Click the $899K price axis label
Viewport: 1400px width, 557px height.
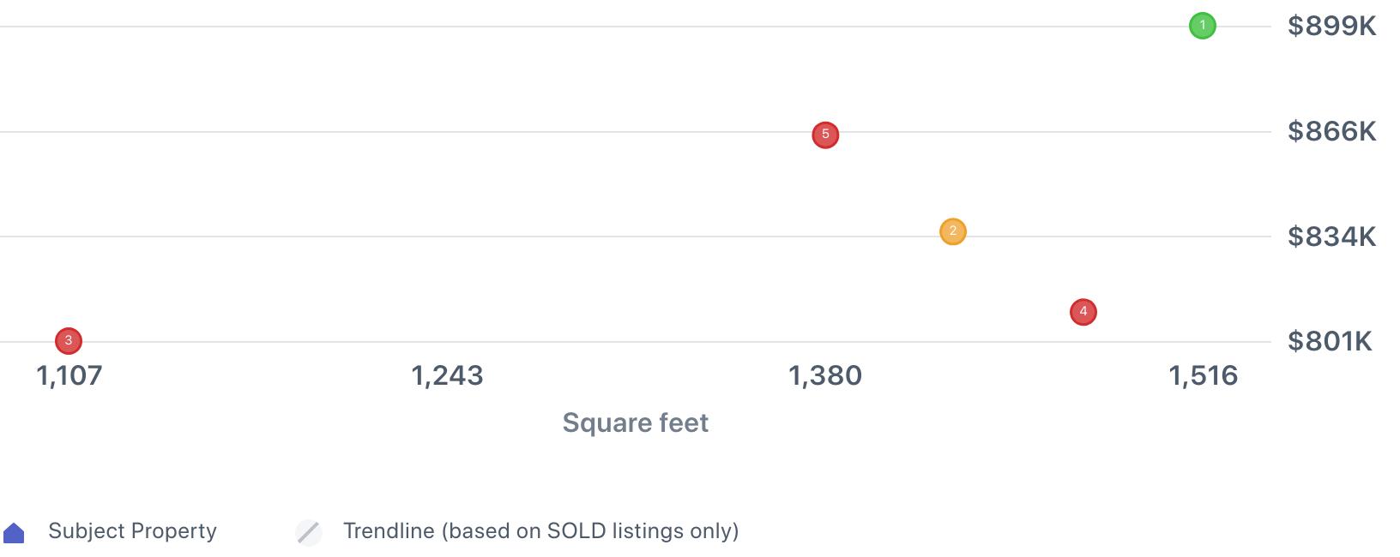(1331, 27)
